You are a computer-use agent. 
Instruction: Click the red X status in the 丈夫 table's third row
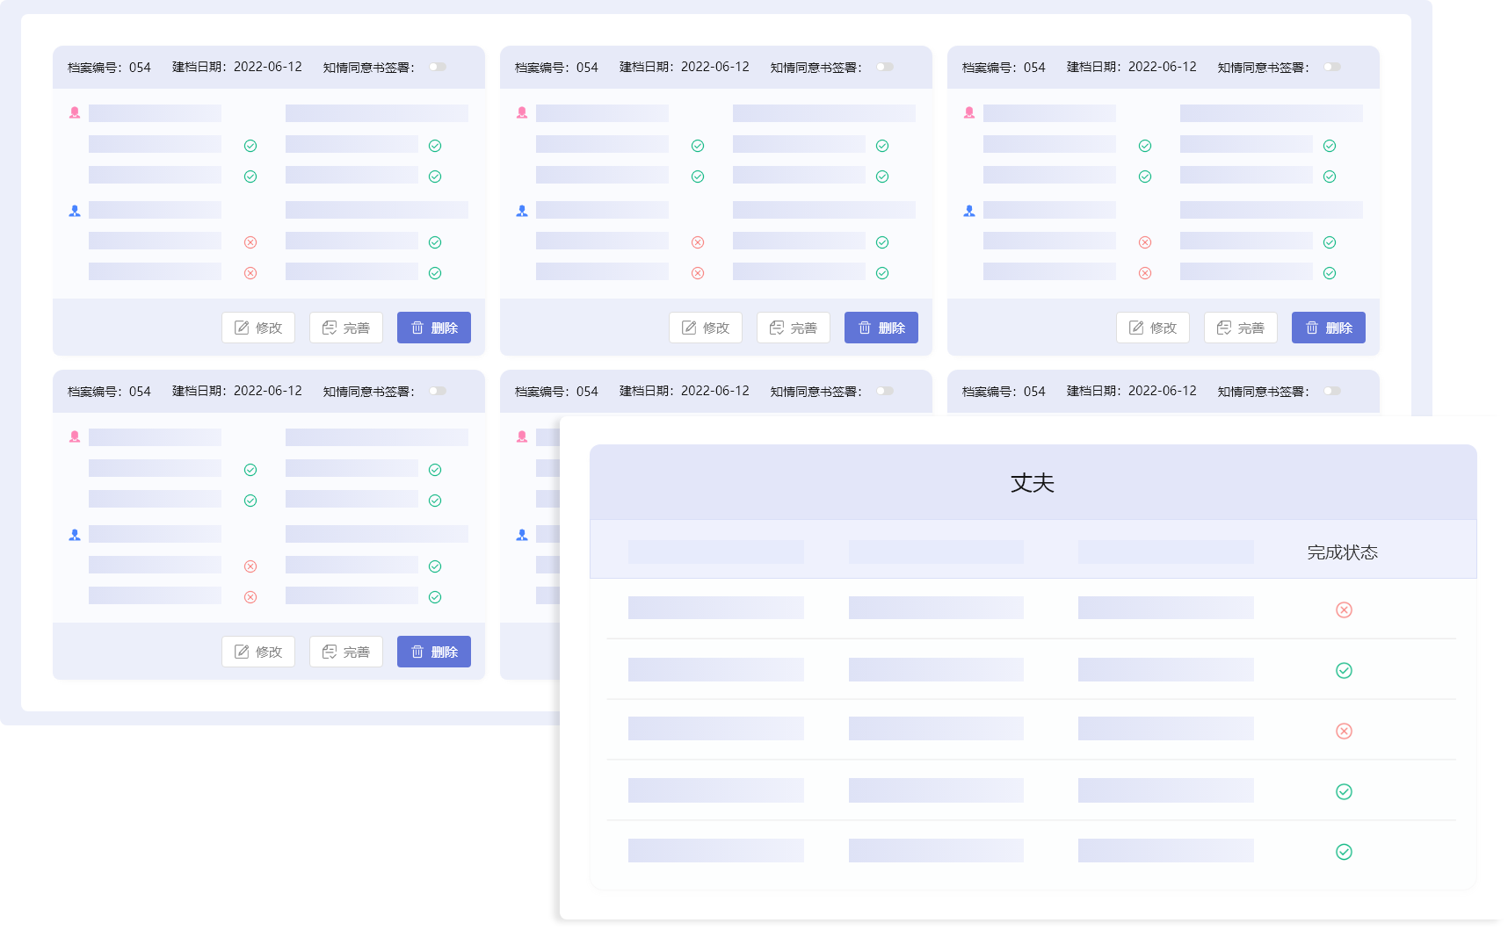coord(1344,731)
